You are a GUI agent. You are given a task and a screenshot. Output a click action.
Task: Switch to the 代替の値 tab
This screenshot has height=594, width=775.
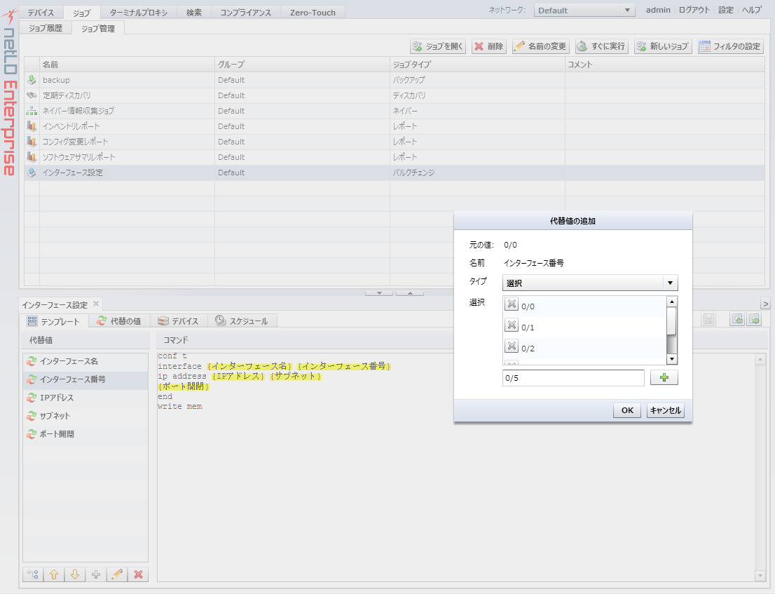click(119, 321)
